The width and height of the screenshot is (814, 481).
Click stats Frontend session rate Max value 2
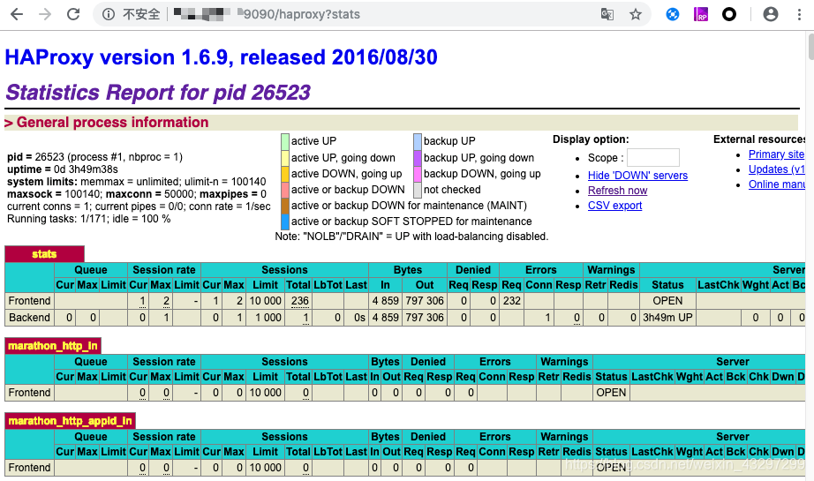(x=166, y=301)
